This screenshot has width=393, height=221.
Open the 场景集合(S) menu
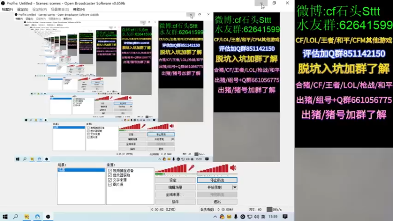pos(59,9)
